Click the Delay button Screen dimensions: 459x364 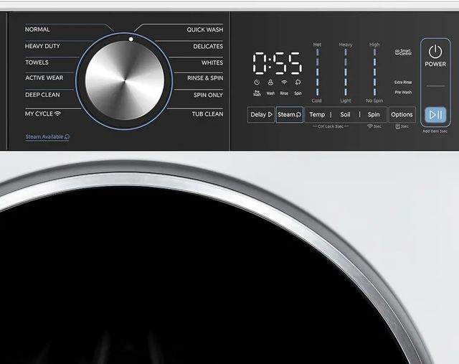click(x=261, y=115)
